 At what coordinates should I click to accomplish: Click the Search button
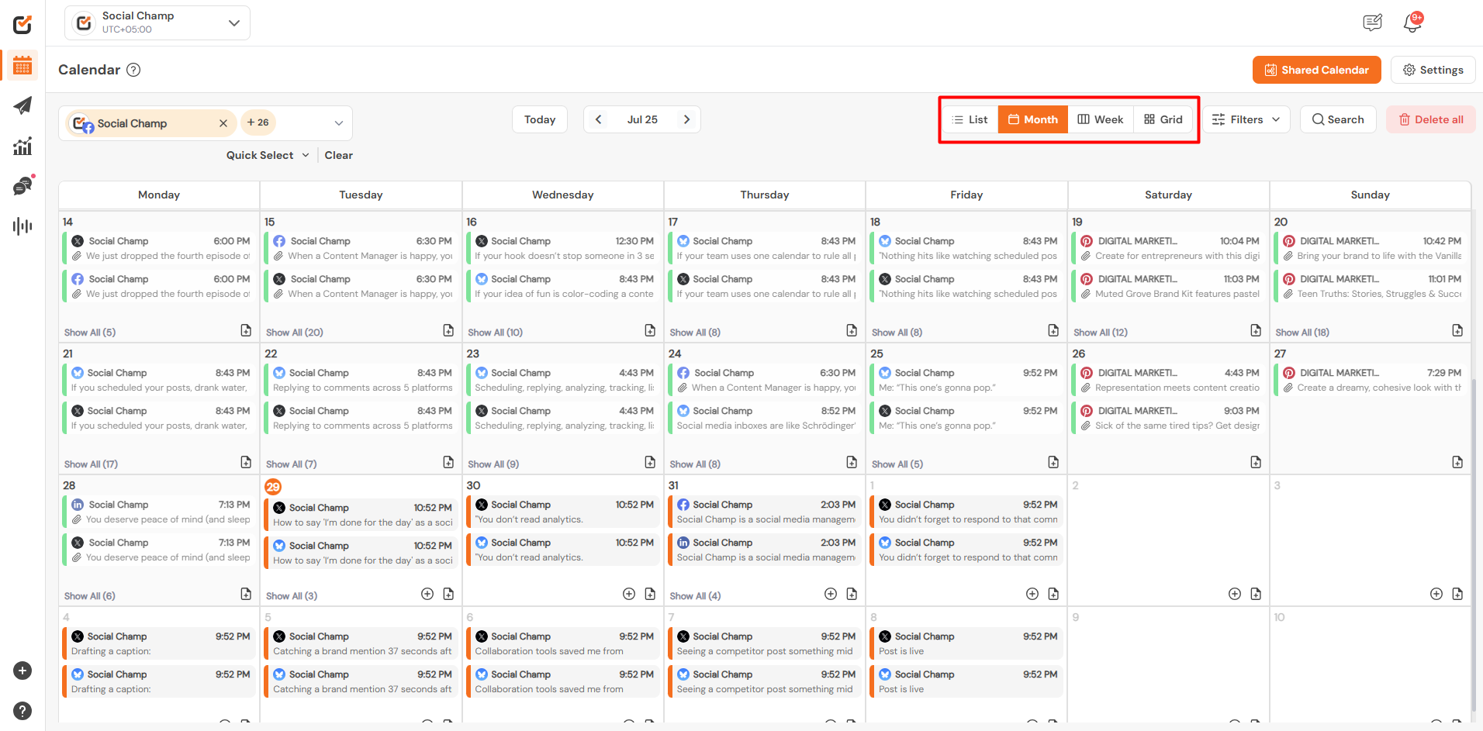1338,119
